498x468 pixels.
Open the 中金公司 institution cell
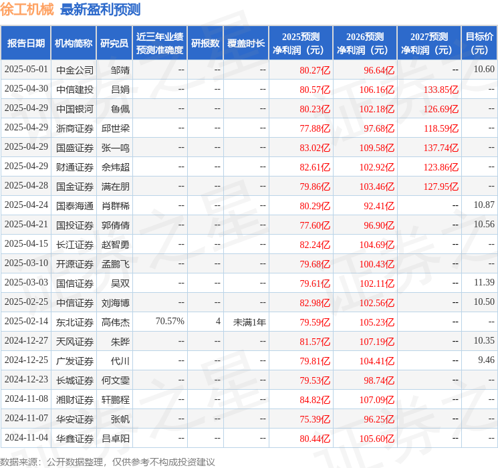point(75,70)
